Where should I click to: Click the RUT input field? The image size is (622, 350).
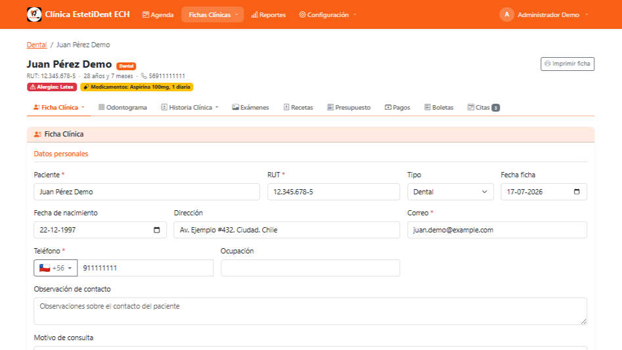pyautogui.click(x=334, y=192)
